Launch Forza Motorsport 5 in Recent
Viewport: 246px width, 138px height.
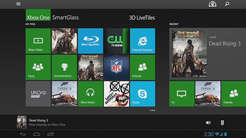[x=208, y=94]
